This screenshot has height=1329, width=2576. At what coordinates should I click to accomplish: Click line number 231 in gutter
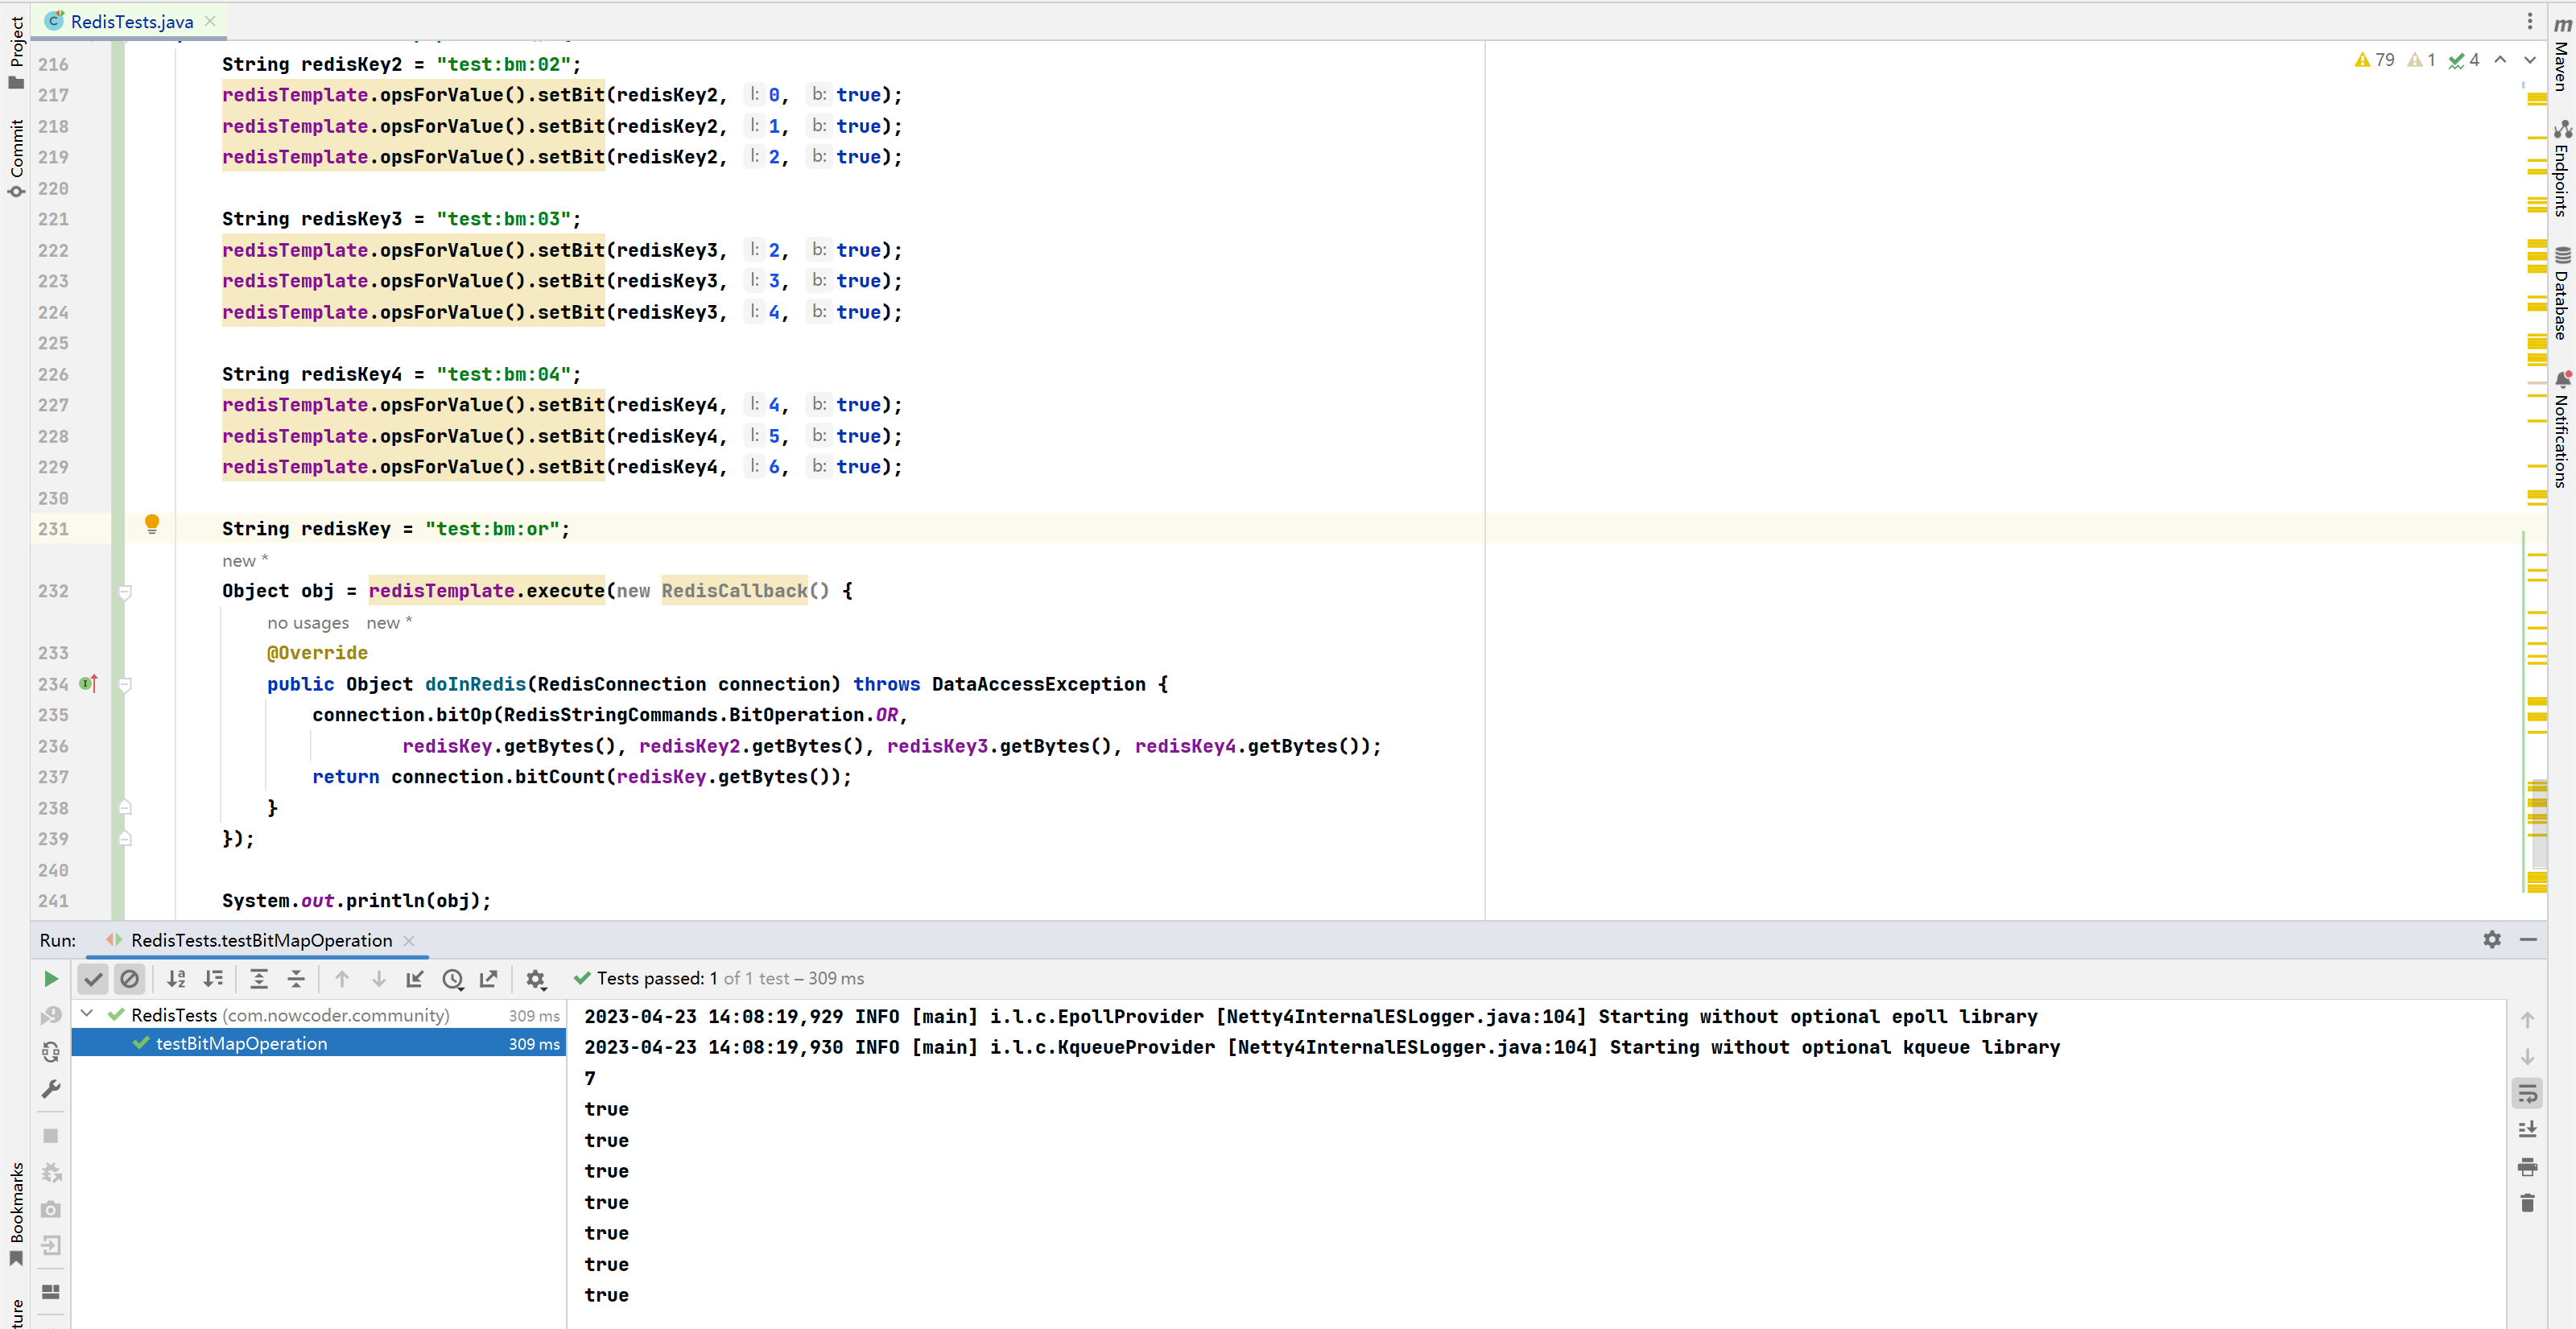[x=53, y=529]
